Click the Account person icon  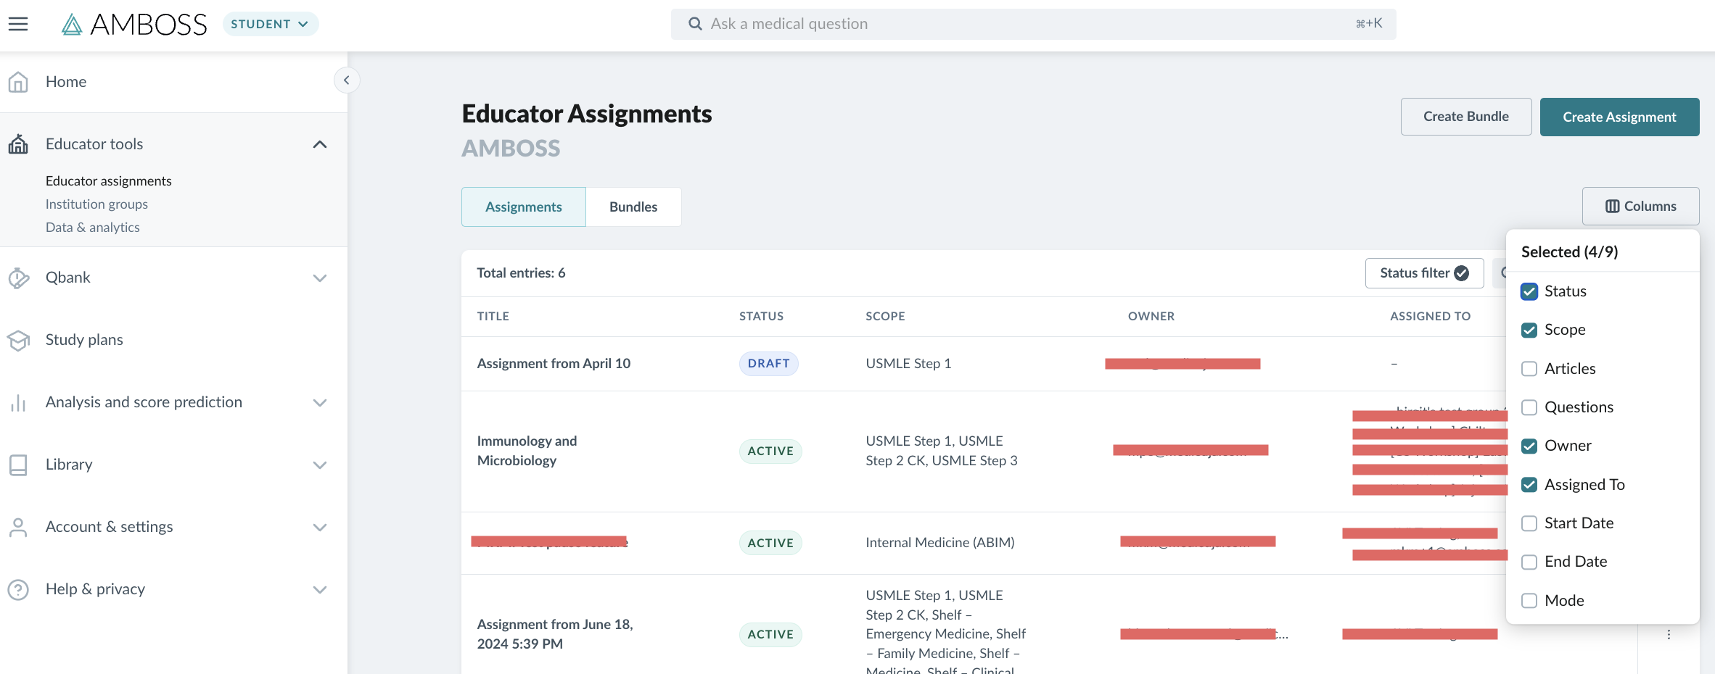(18, 527)
